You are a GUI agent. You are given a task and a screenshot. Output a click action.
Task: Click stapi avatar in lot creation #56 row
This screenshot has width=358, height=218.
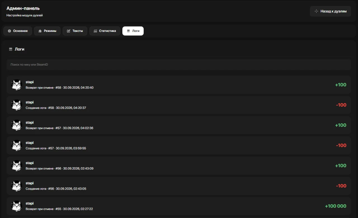[x=17, y=186]
